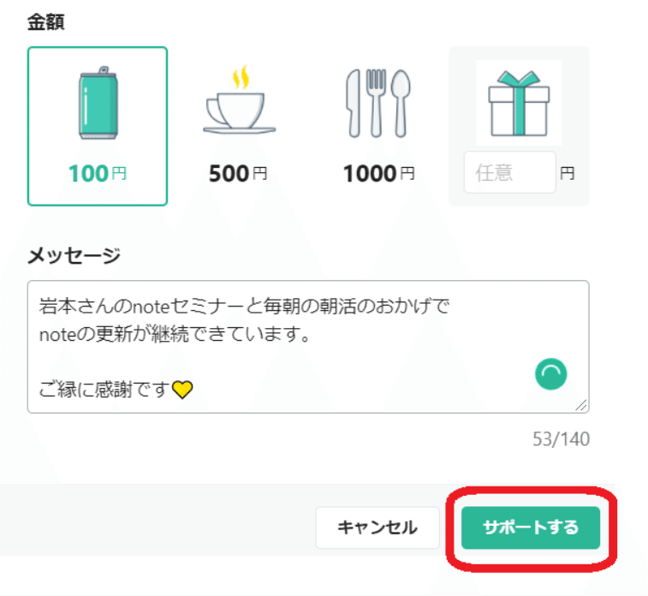Viewport: 648px width, 596px height.
Task: Click the 53/140 character counter
Action: click(561, 439)
